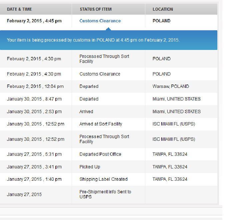Image resolution: width=226 pixels, height=220 pixels.
Task: Click the Warsaw, POLAND location cell
Action: click(171, 87)
